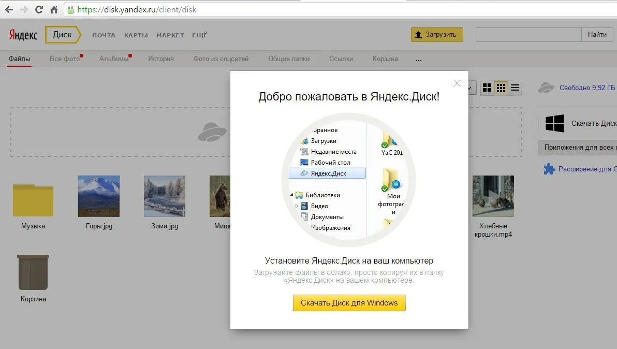
Task: Click the puzzle piece extension icon
Action: [549, 169]
